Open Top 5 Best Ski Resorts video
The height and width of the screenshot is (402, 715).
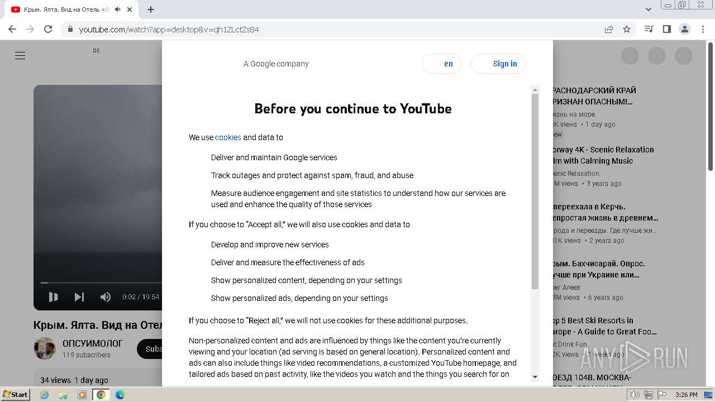(604, 326)
